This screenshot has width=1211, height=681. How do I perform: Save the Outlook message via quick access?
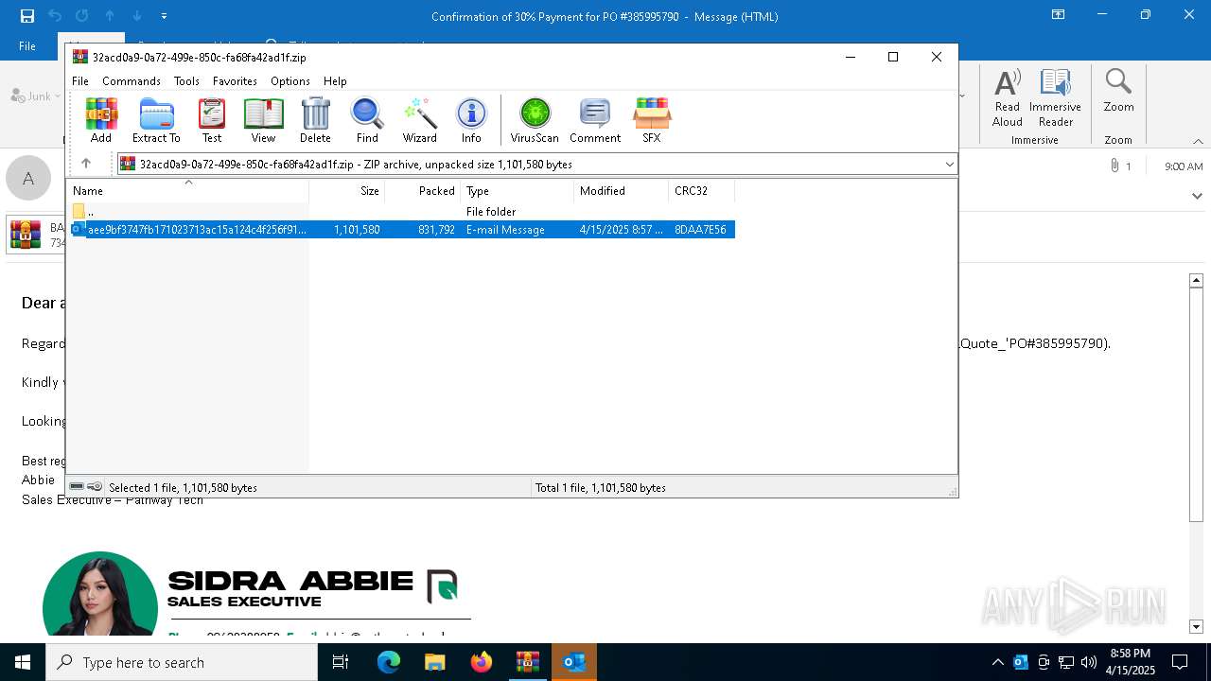click(x=27, y=16)
